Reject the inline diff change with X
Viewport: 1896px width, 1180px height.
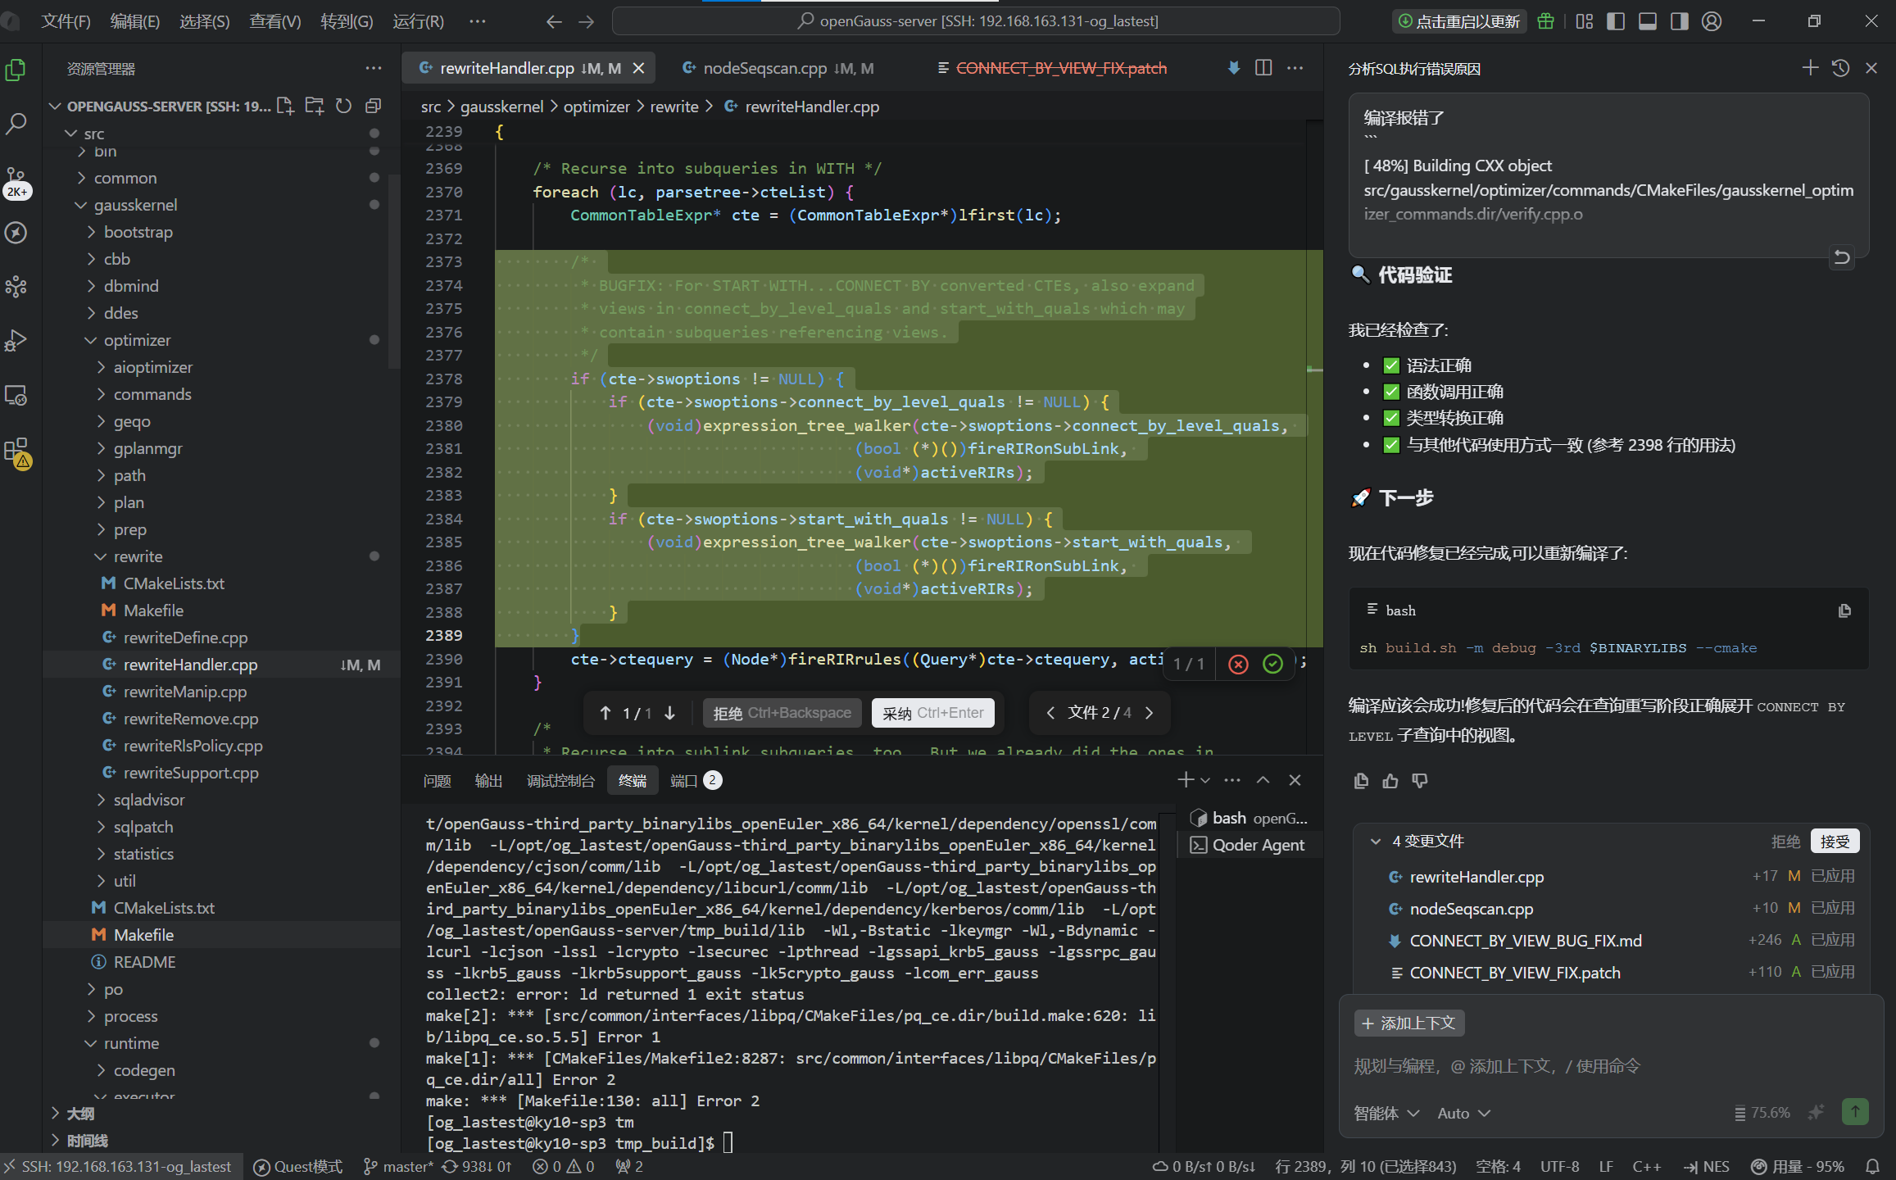click(1238, 664)
